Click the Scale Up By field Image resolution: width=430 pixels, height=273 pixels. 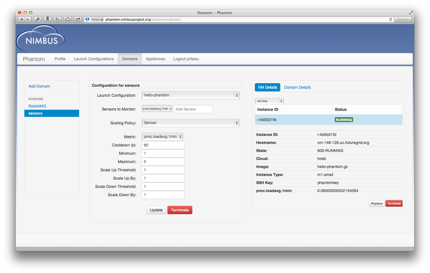[x=163, y=178]
